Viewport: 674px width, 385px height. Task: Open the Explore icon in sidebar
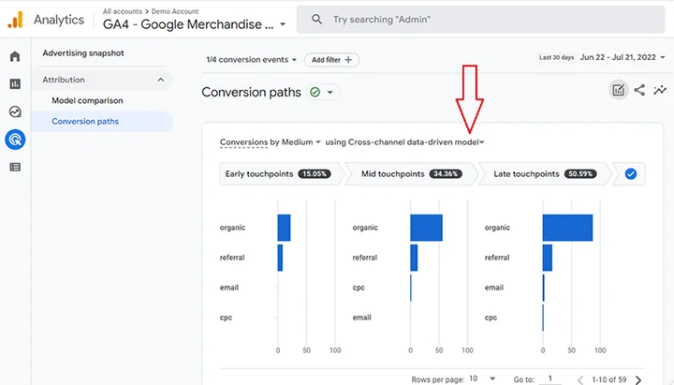point(15,111)
